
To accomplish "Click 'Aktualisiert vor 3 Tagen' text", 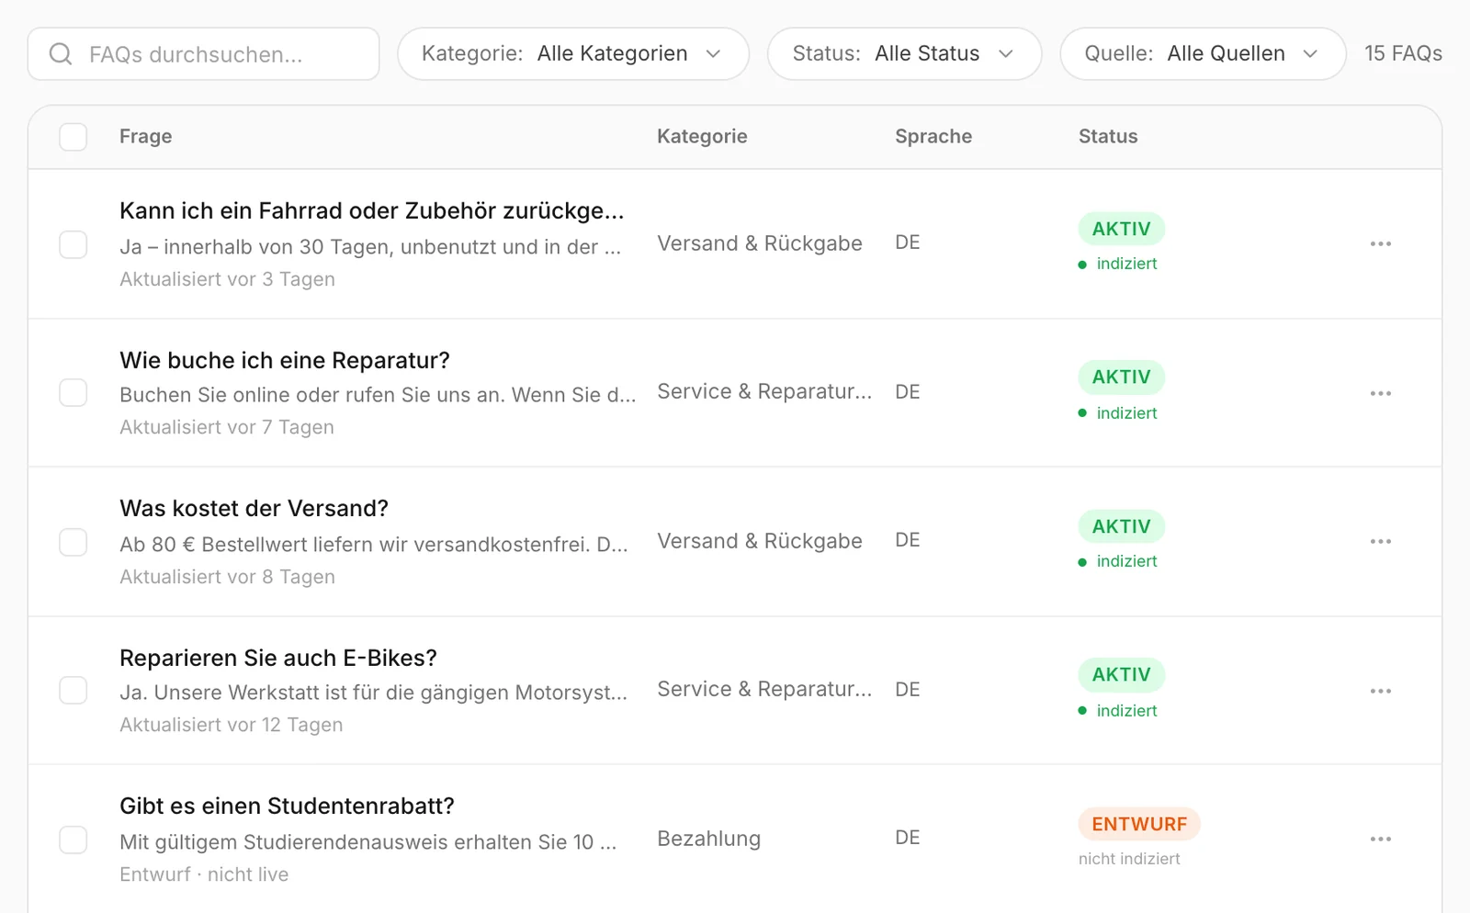I will coord(228,279).
